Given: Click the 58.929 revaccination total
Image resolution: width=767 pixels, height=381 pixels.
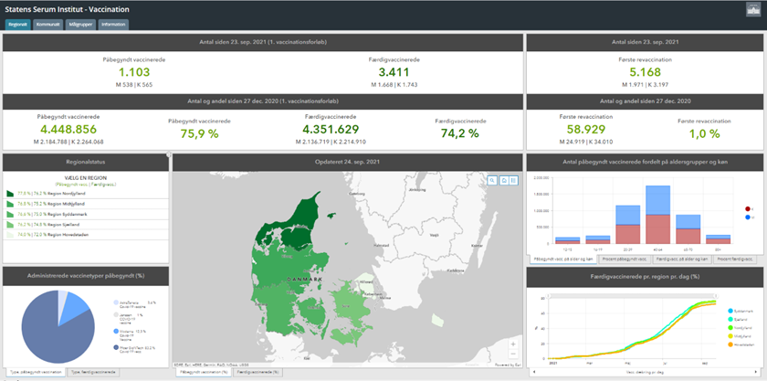Looking at the screenshot, I should click(x=586, y=130).
